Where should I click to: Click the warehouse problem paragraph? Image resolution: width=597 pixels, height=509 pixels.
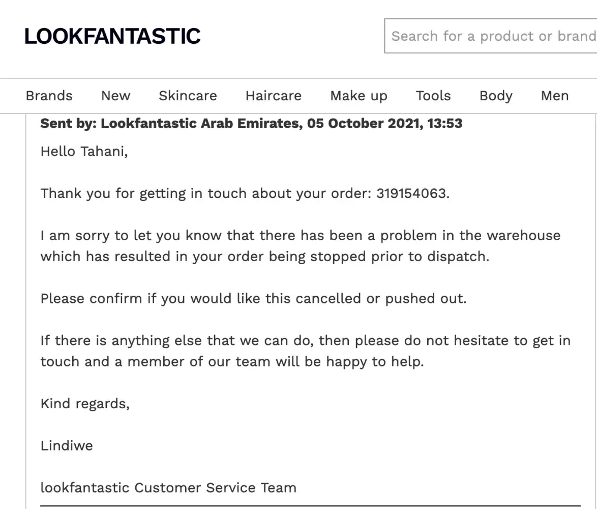(300, 246)
